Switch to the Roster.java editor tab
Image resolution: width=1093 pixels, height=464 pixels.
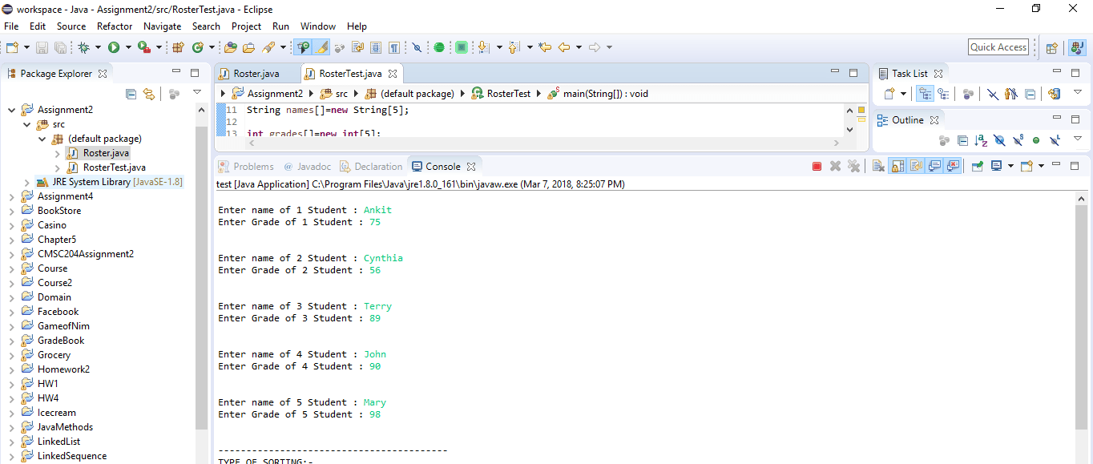coord(256,74)
